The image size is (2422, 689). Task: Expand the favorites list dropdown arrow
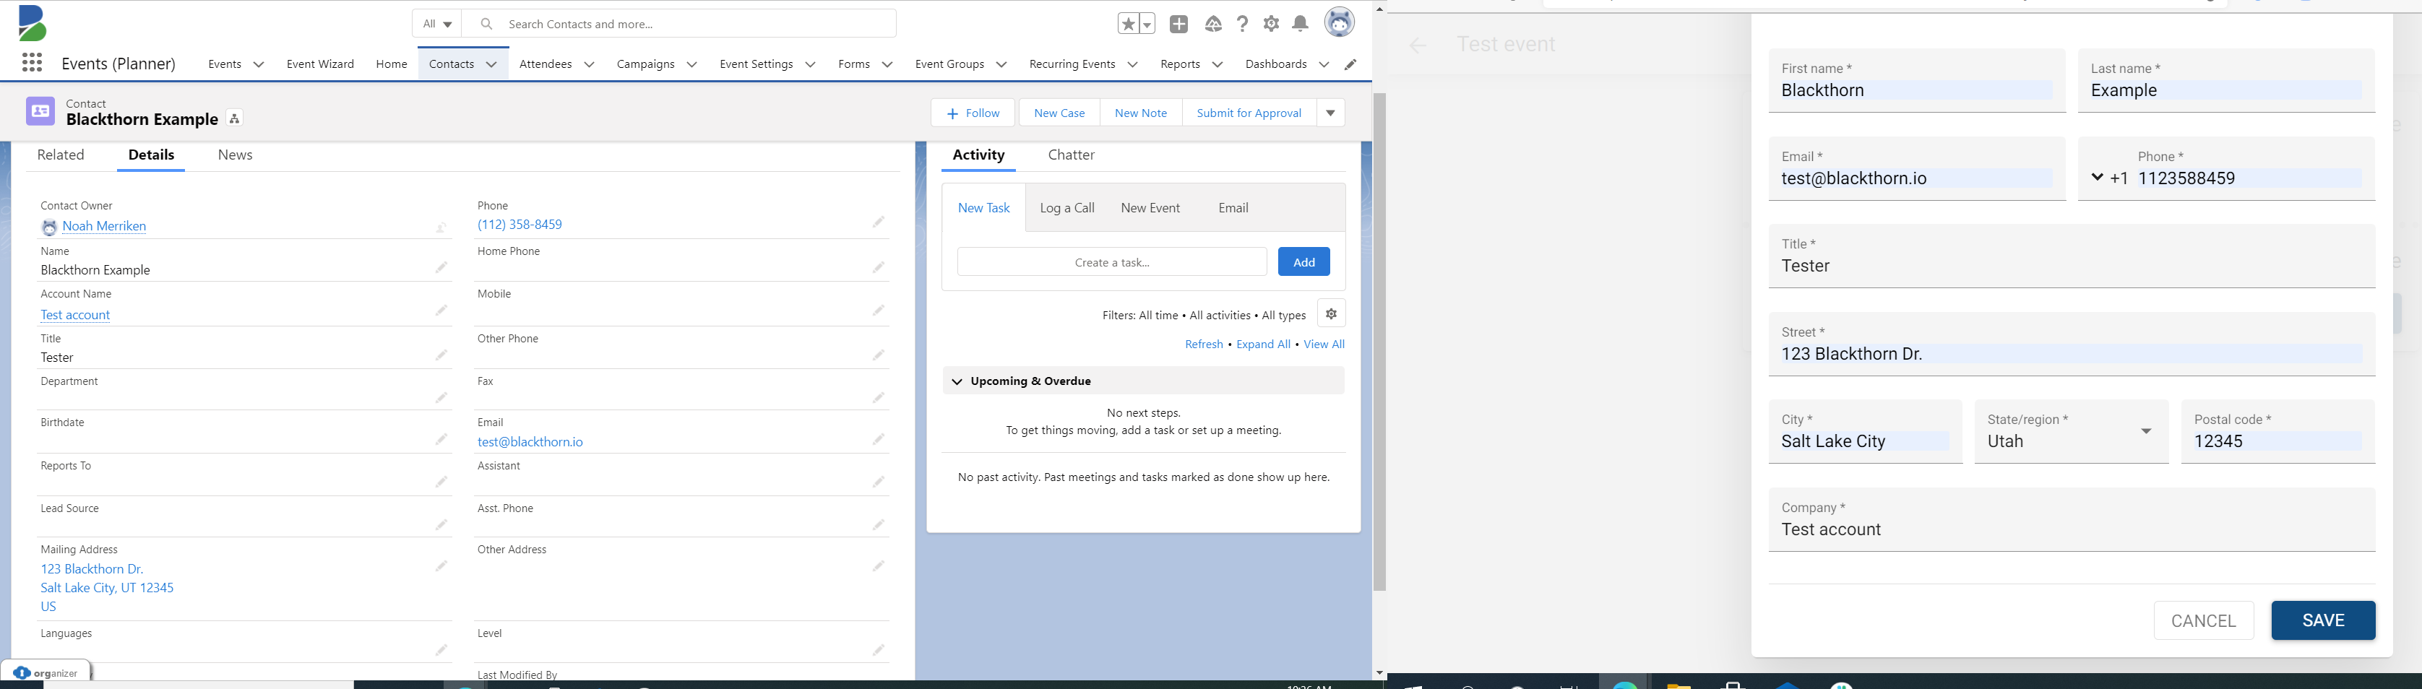[1147, 25]
